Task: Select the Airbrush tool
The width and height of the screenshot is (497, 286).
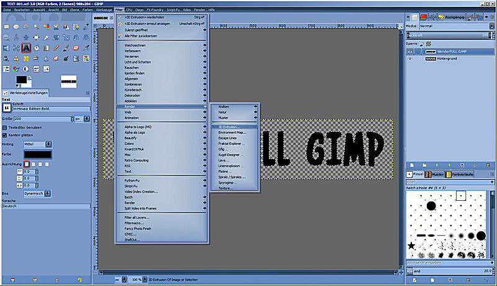Action: [x=86, y=48]
